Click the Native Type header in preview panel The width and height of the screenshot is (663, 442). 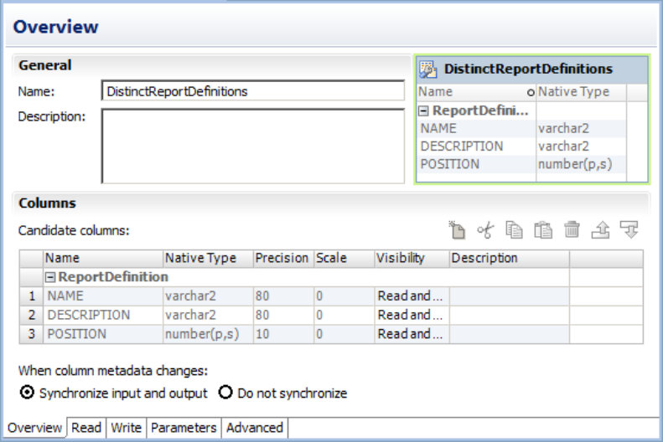[x=582, y=92]
